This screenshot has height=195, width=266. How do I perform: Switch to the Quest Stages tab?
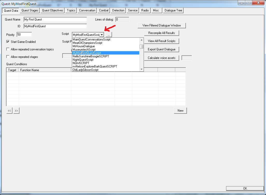tap(29, 10)
